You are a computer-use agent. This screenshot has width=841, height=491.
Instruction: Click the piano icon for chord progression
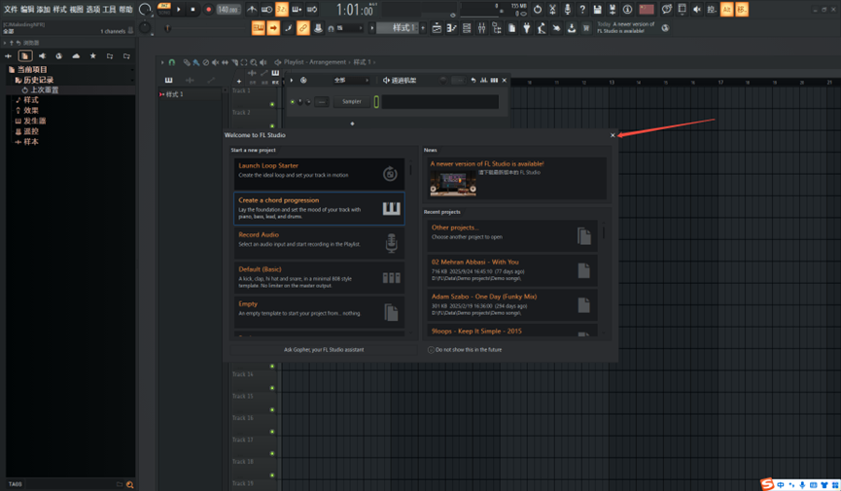click(391, 209)
